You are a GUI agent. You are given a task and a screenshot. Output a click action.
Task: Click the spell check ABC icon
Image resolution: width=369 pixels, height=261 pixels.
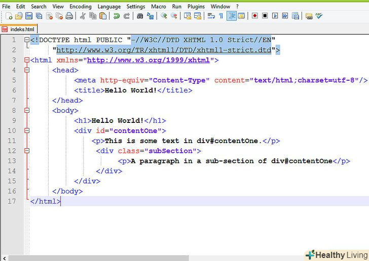tap(319, 16)
